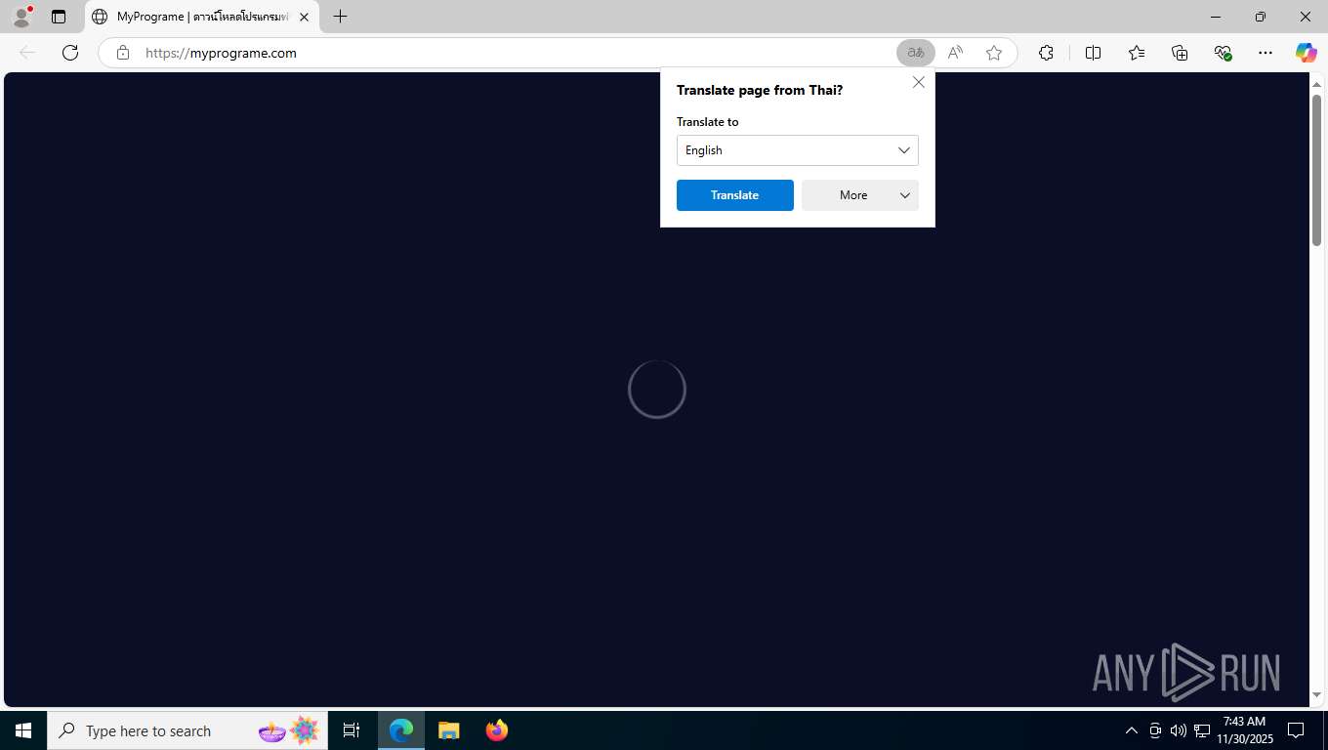Close the MyPrograme tab
1328x750 pixels.
(x=304, y=17)
